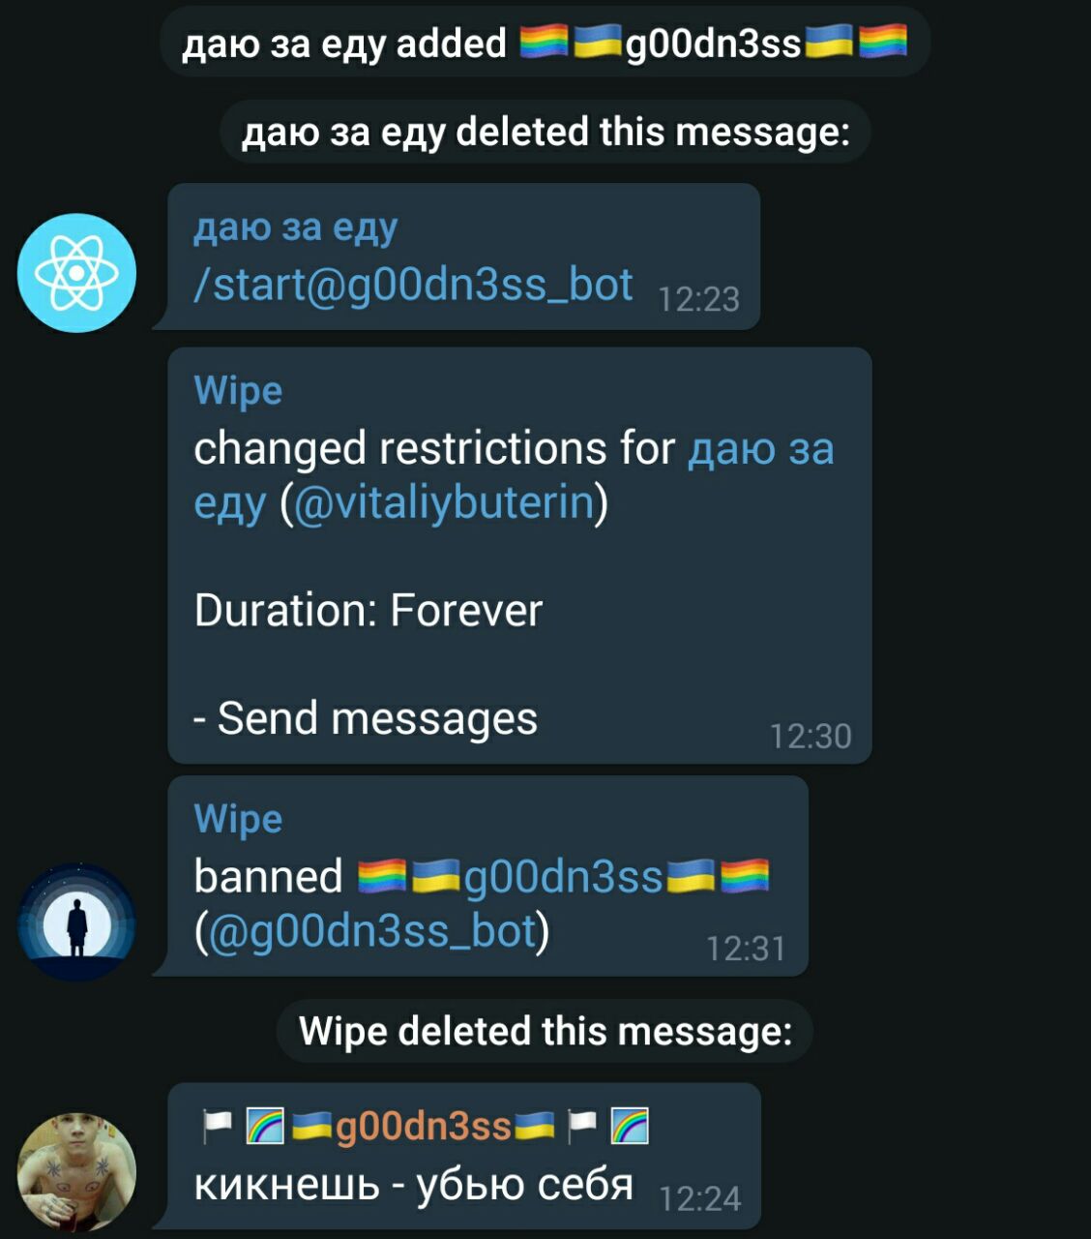The height and width of the screenshot is (1239, 1091).
Task: Select 'Wipe deleted this message' notice
Action: coord(545,1031)
